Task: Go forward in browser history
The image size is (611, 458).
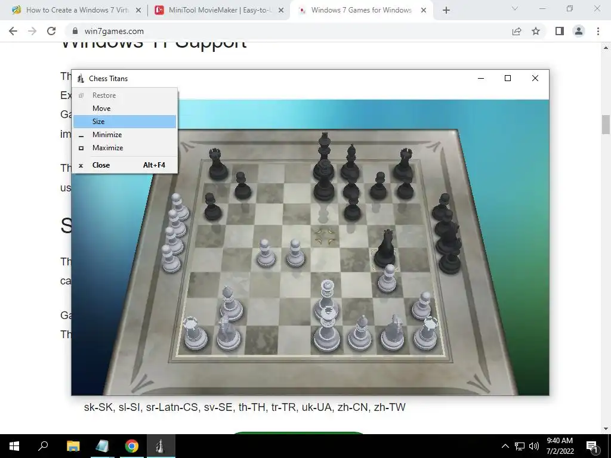Action: pos(32,31)
